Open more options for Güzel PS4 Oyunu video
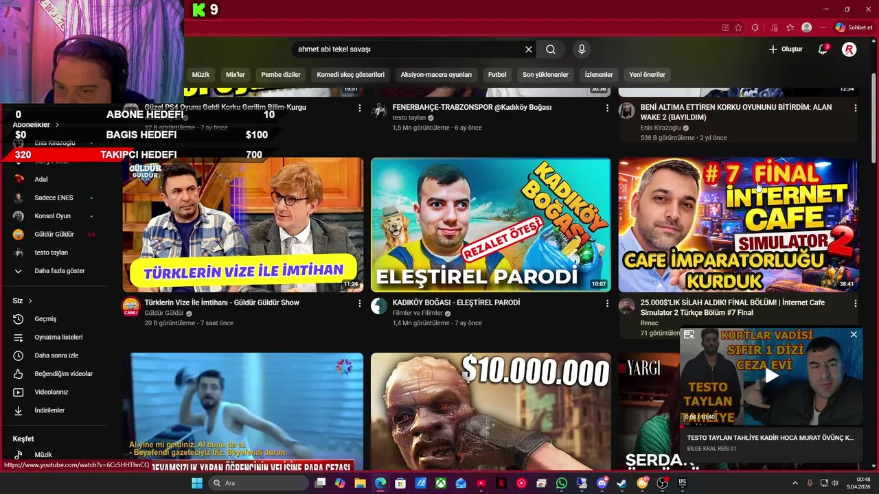 point(359,108)
